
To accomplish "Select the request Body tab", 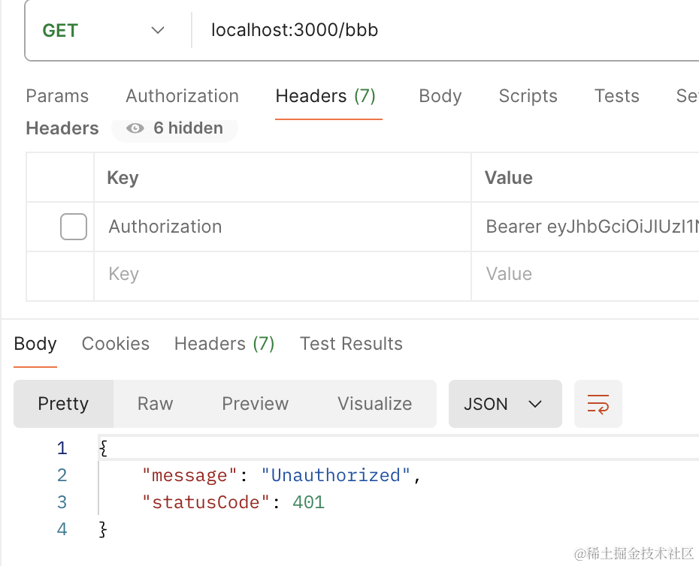I will pos(440,96).
